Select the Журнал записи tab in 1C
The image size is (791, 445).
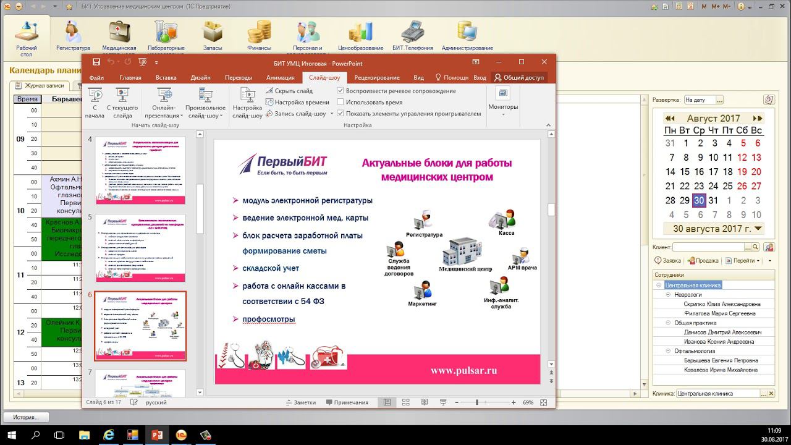(x=40, y=85)
